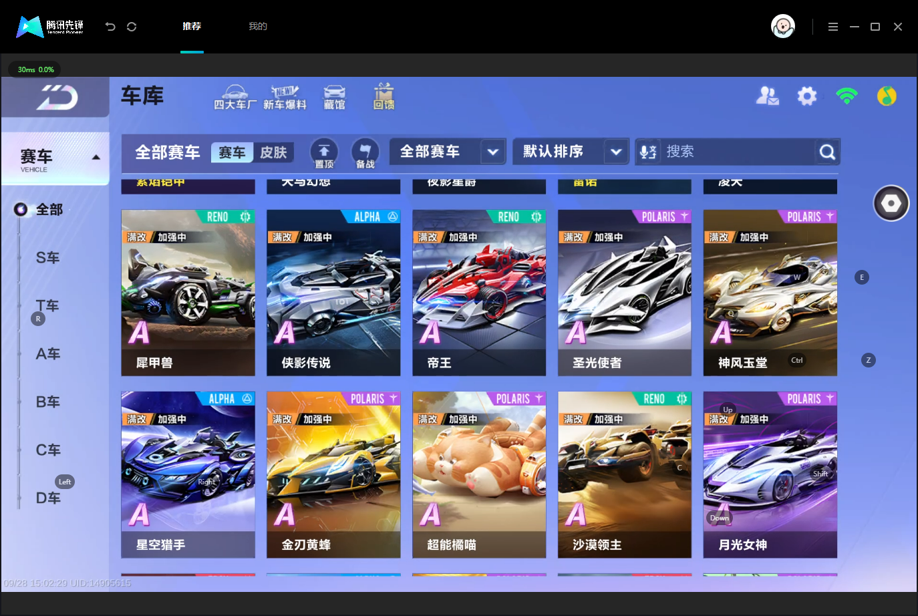Select the D车 category

tap(48, 498)
